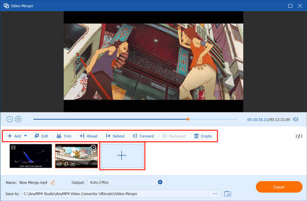
Task: Empty the clip list with trash icon
Action: click(203, 136)
